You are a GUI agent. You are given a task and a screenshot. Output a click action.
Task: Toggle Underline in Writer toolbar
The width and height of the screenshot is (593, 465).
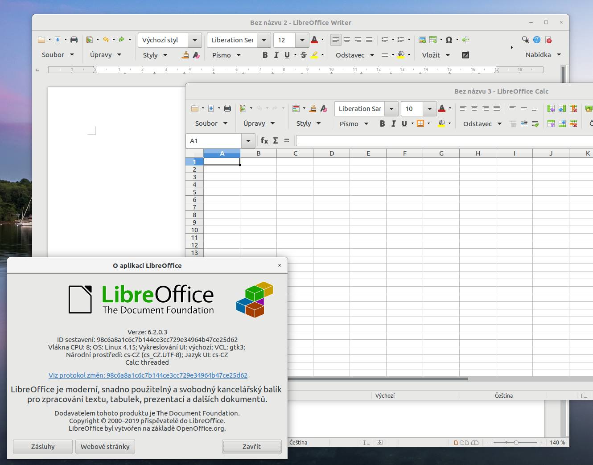(x=287, y=55)
